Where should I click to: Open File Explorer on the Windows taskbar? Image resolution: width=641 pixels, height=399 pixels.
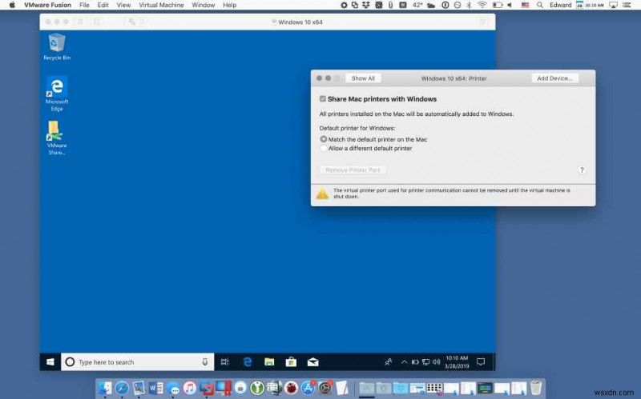click(269, 362)
